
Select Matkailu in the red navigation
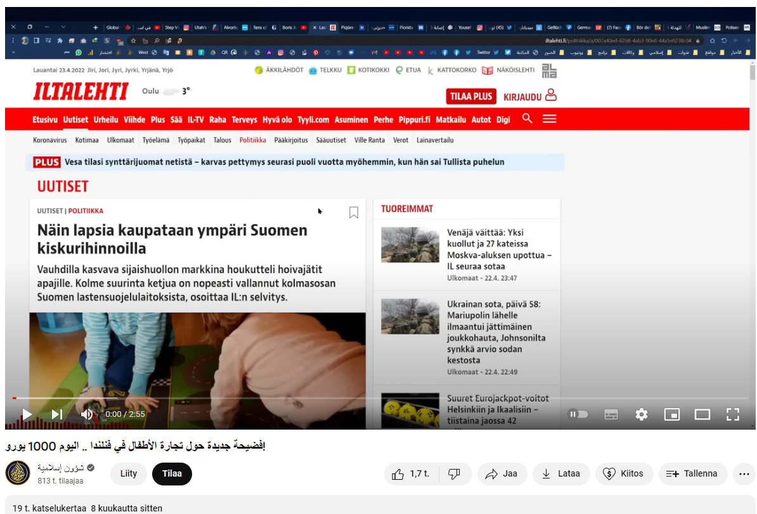[451, 119]
